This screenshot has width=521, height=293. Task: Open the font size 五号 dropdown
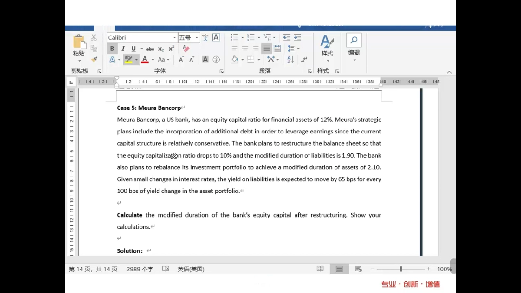[197, 38]
